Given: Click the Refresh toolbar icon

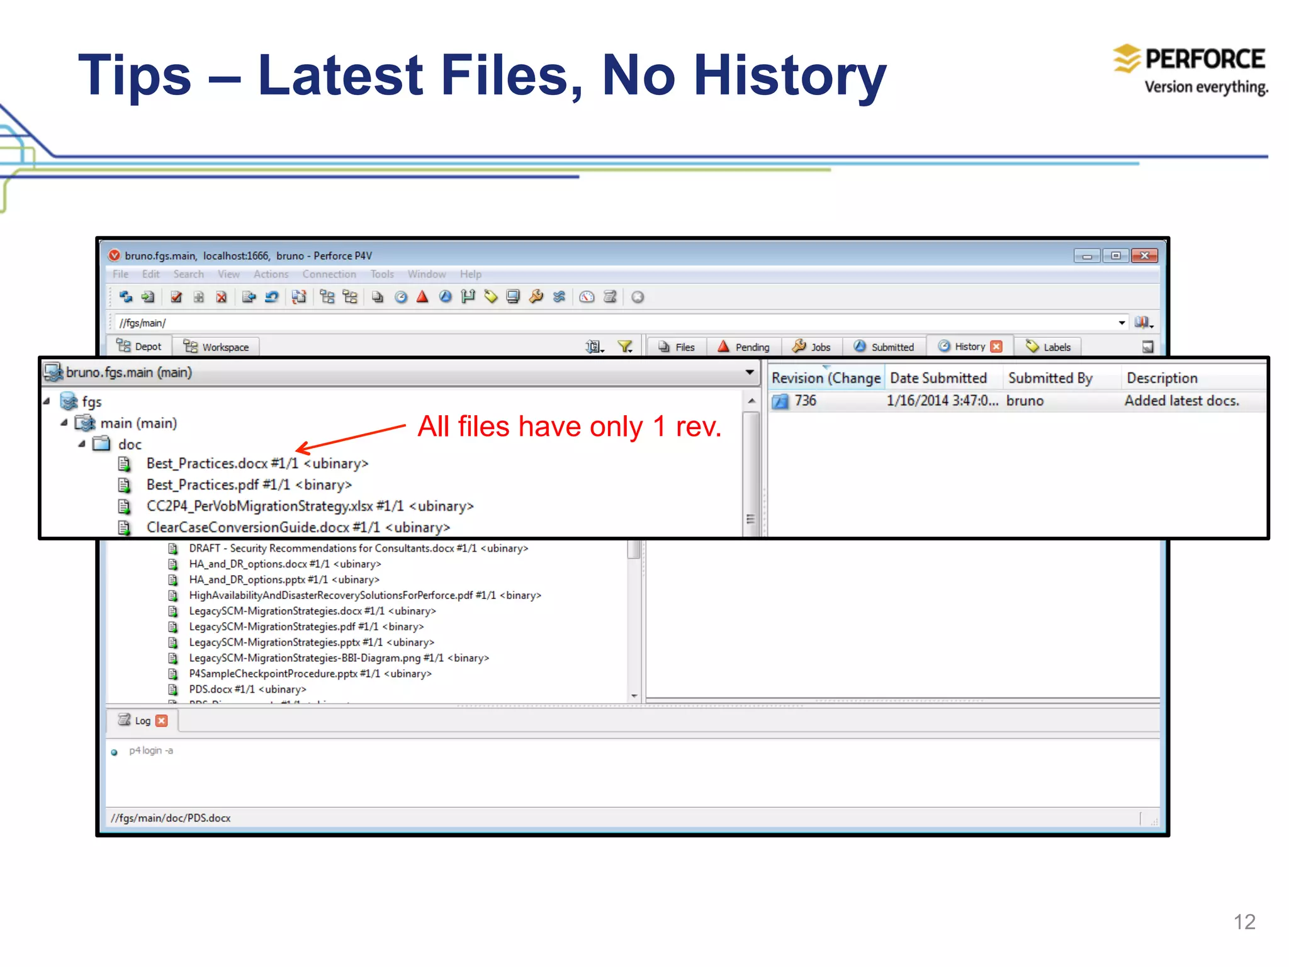Looking at the screenshot, I should pyautogui.click(x=126, y=297).
